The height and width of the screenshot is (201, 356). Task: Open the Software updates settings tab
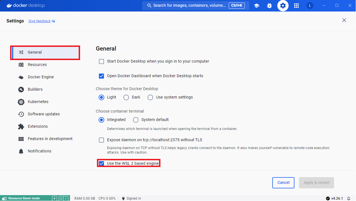46,114
